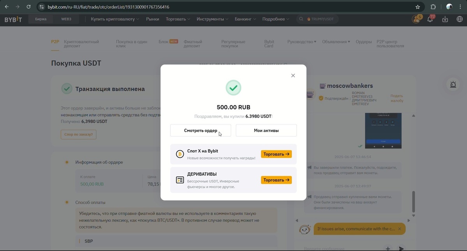467x251 pixels.
Task: Expand the Инструменты dropdown menu
Action: coord(212,19)
